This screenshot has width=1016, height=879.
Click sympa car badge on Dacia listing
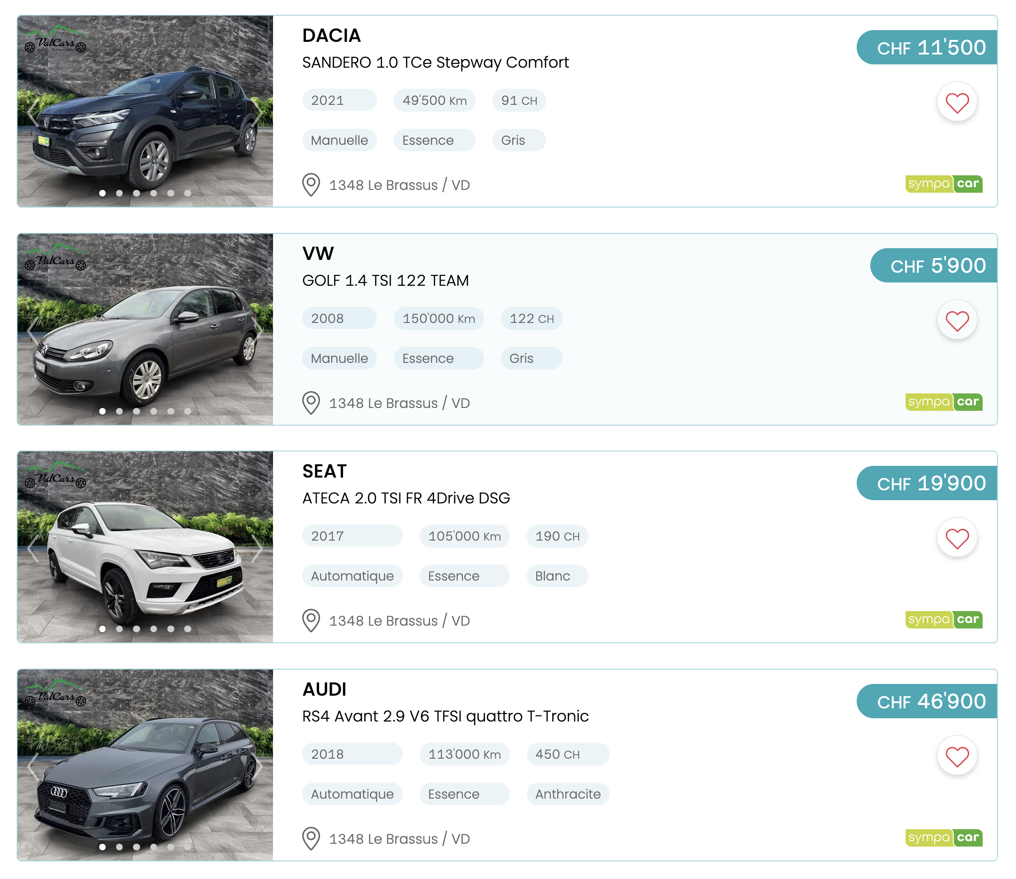point(944,183)
